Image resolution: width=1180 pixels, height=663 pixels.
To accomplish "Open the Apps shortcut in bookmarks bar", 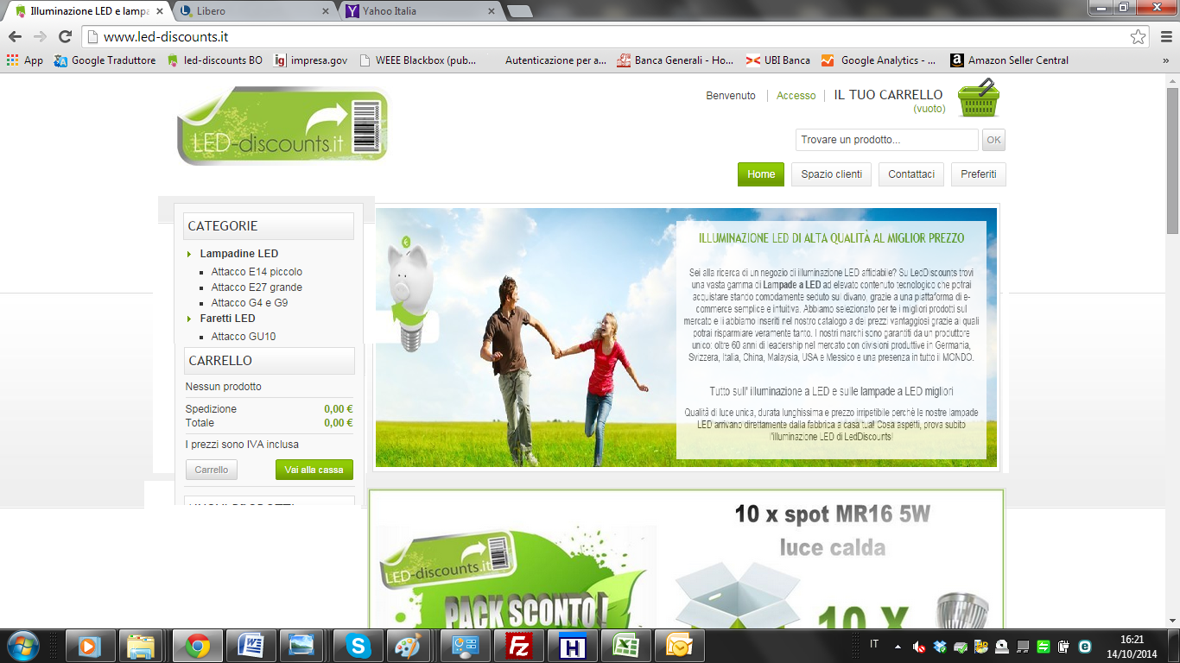I will 25,60.
